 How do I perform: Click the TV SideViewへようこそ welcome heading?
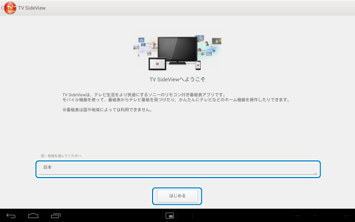(x=177, y=79)
